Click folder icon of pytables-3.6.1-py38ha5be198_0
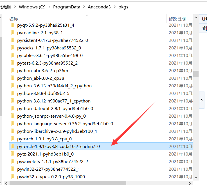 [x=13, y=55]
